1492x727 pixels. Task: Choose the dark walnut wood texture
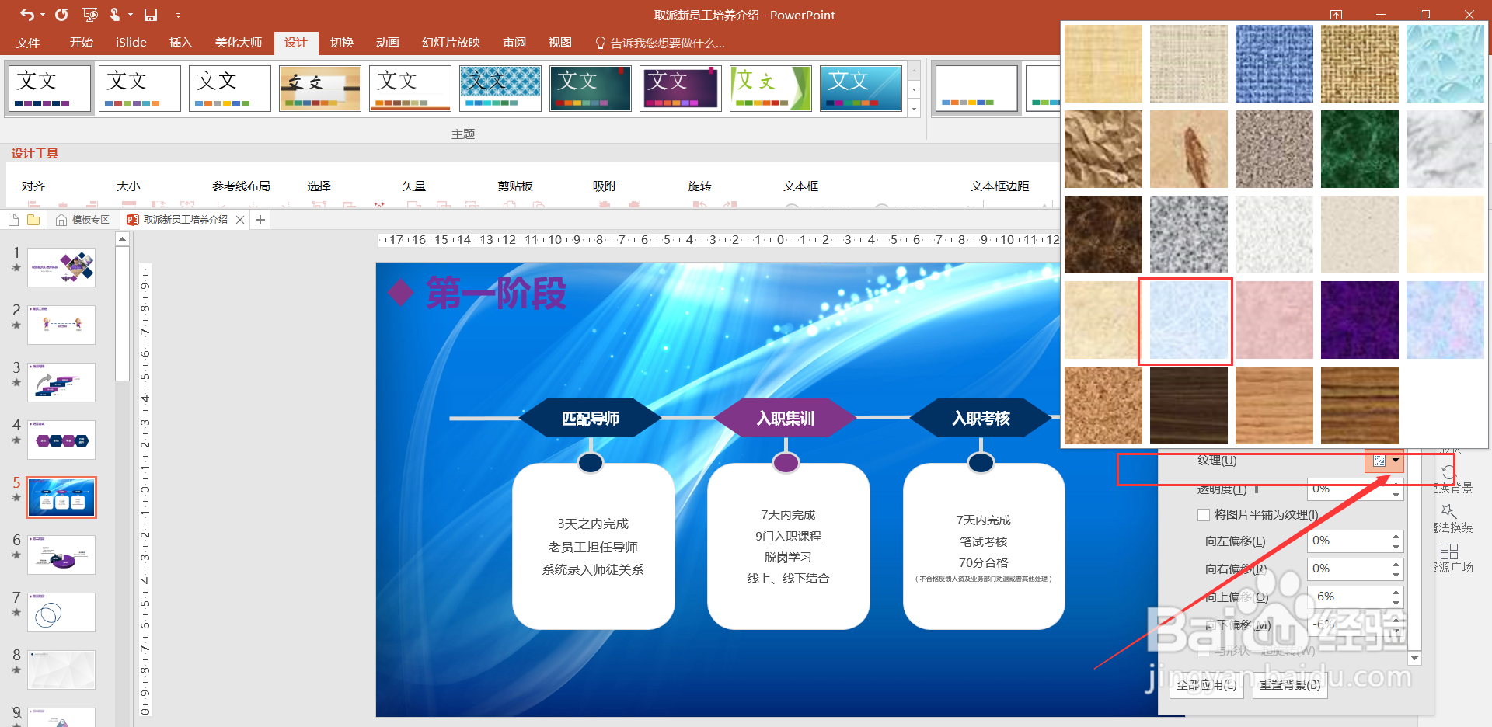[x=1189, y=405]
